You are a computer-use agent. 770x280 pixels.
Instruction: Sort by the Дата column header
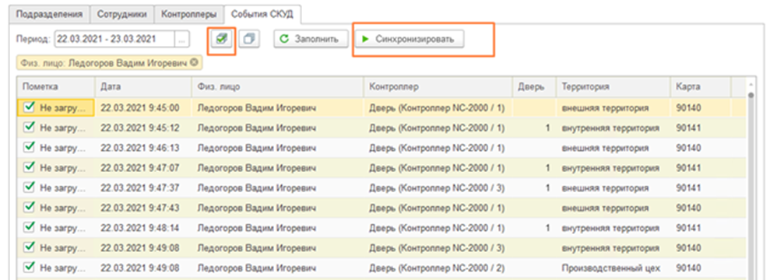tap(143, 87)
